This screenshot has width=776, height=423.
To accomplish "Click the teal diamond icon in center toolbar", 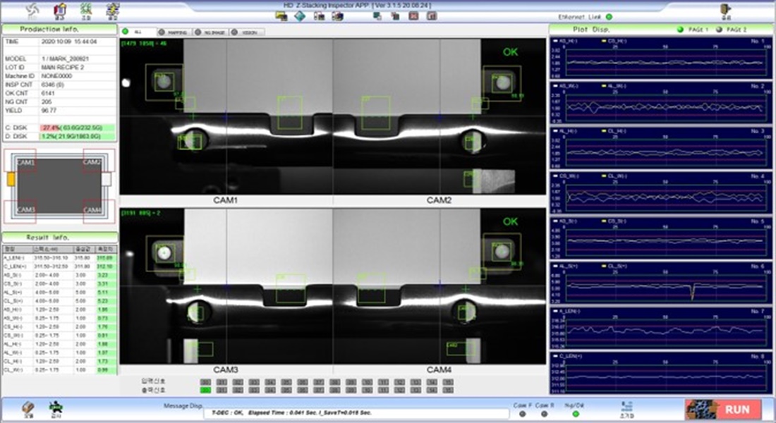I will coord(300,16).
